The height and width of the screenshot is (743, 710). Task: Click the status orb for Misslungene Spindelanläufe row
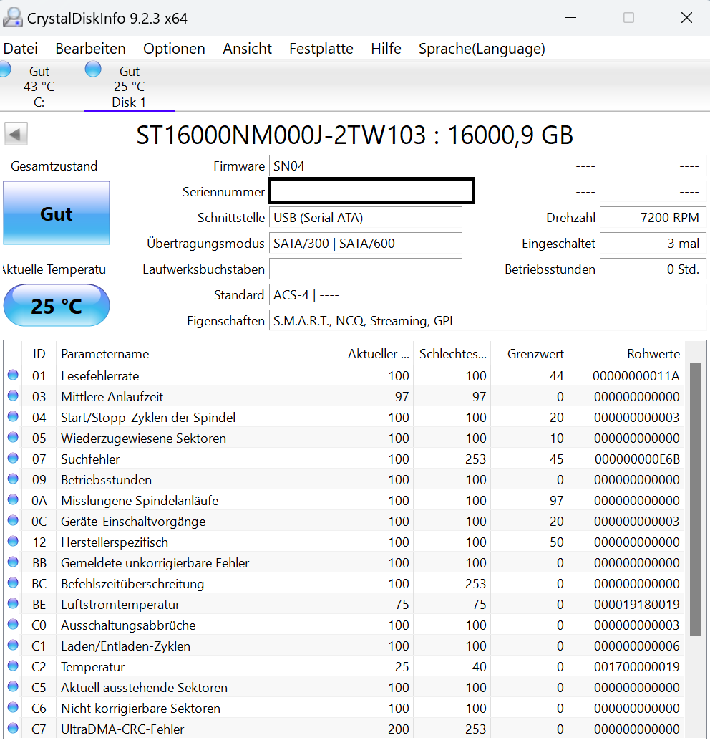point(14,500)
